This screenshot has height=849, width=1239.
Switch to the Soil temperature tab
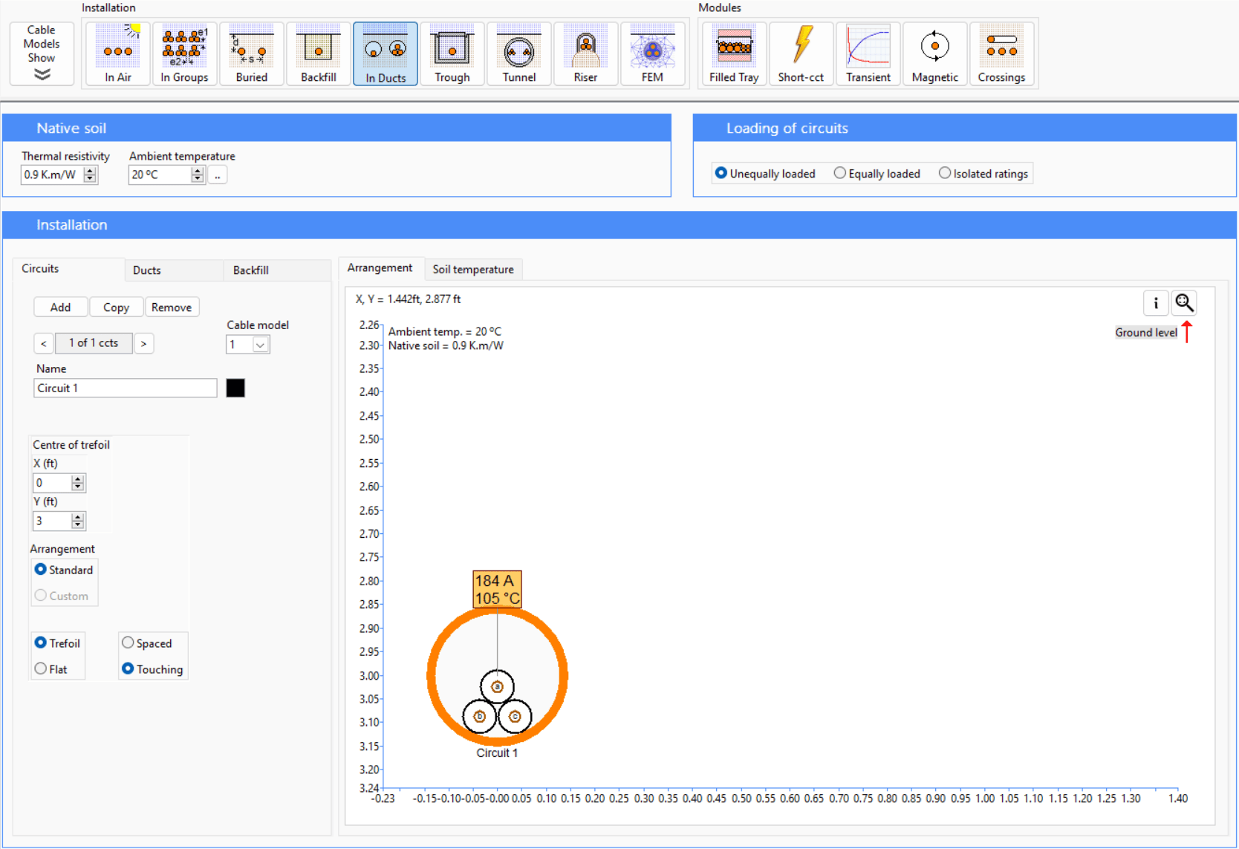(x=473, y=269)
